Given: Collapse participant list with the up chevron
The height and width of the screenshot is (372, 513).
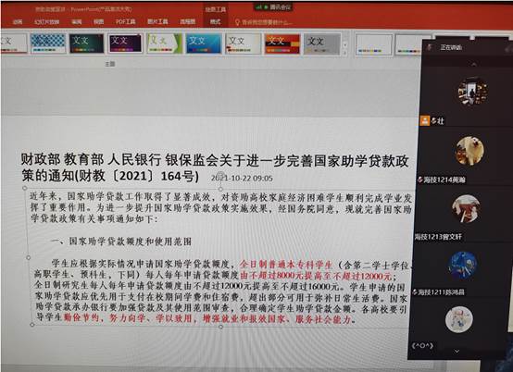Looking at the screenshot, I should (x=473, y=65).
